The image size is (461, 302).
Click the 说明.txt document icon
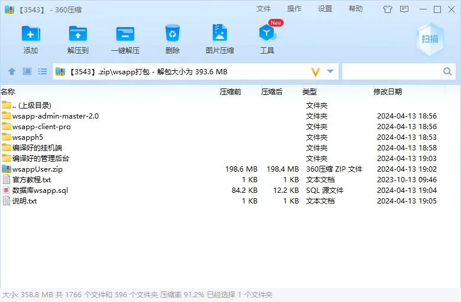coord(6,201)
